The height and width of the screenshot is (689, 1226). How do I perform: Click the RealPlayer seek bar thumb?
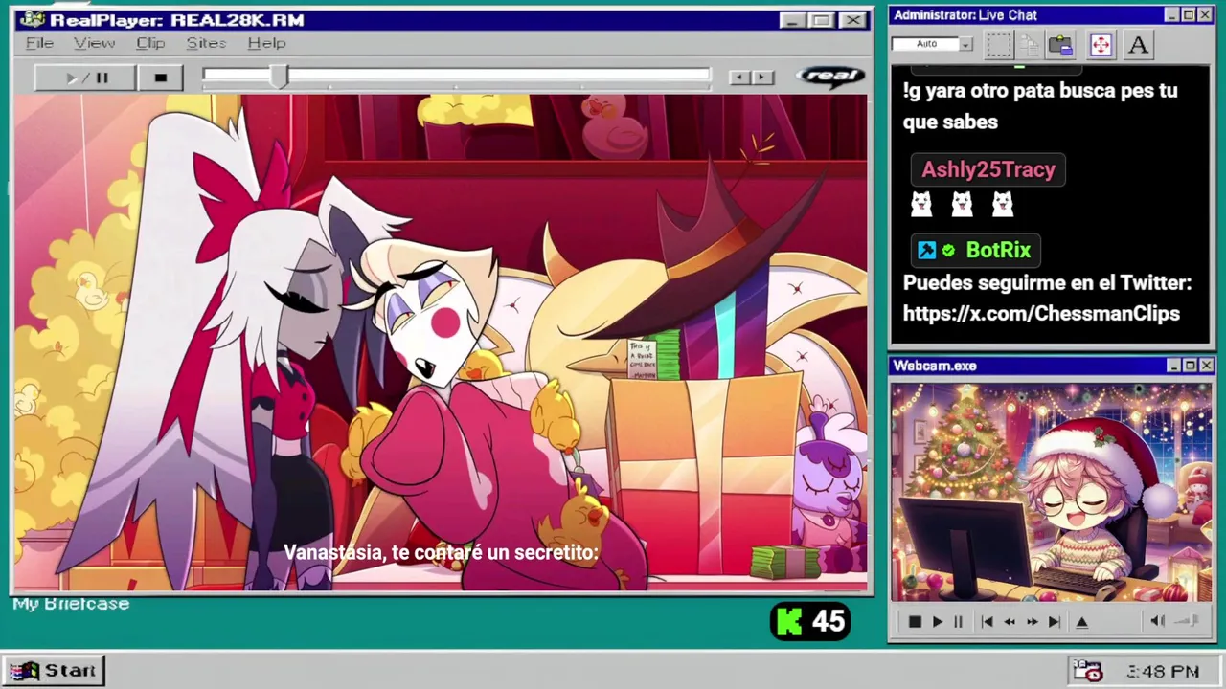pos(278,77)
